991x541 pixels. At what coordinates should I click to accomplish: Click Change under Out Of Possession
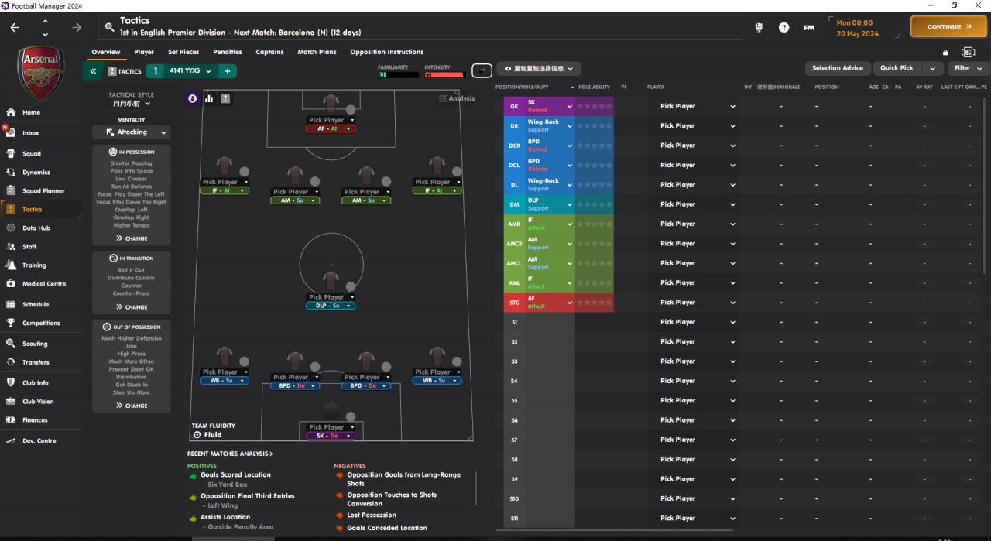[131, 406]
